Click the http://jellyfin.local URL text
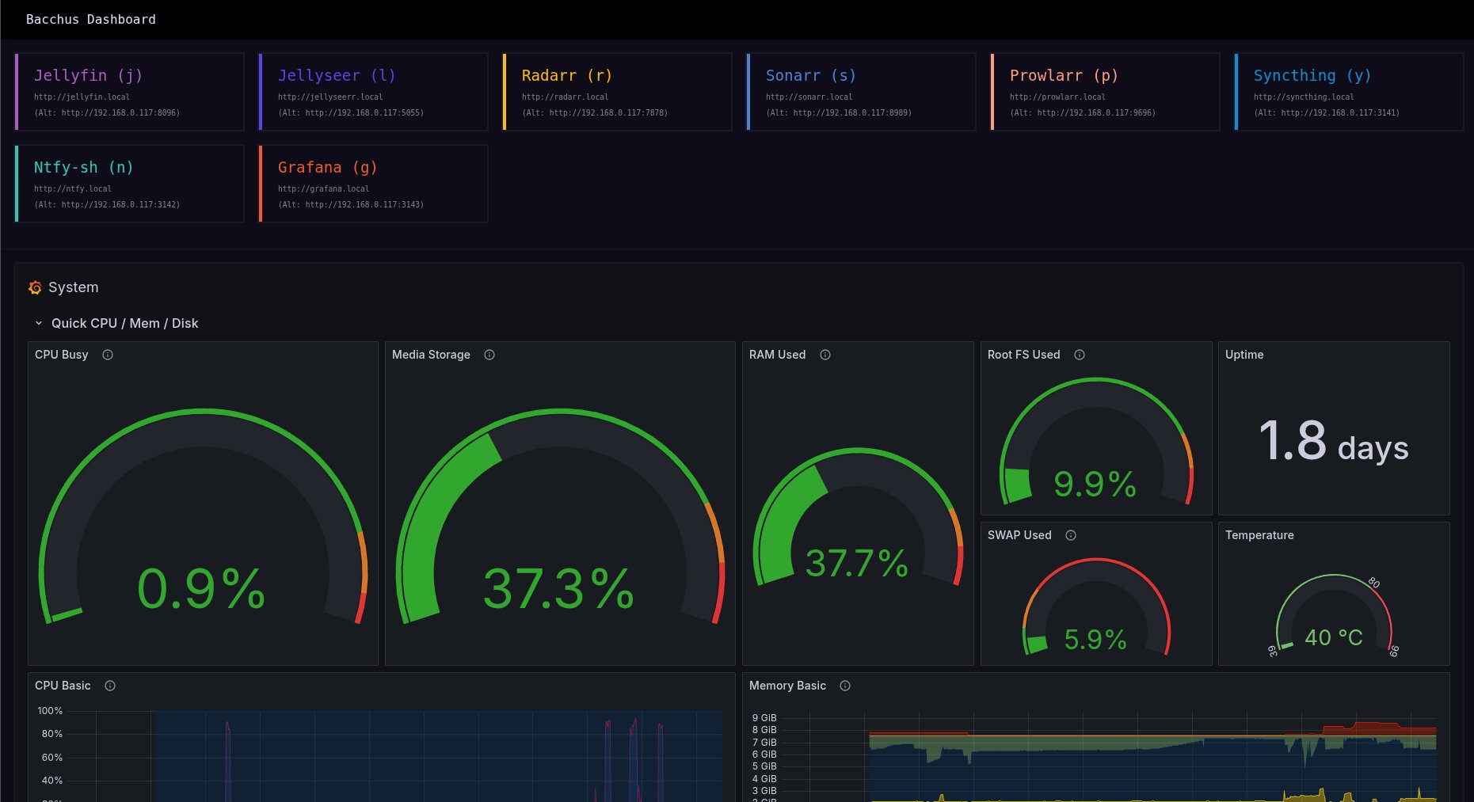1474x802 pixels. point(82,97)
